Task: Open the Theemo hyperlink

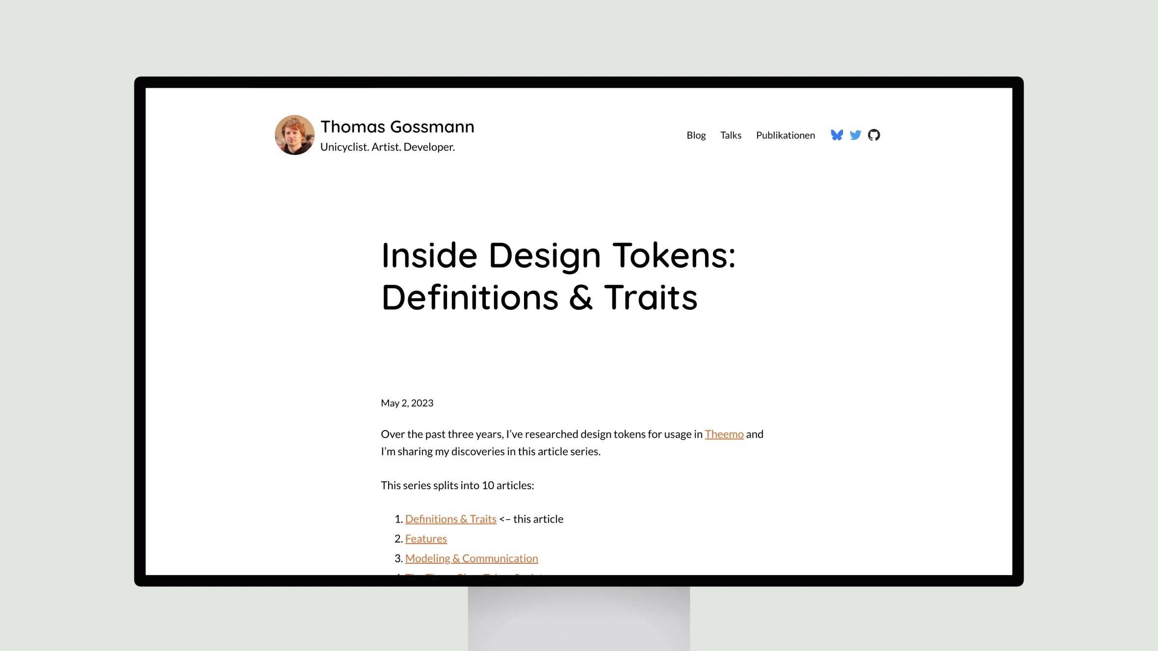Action: coord(724,433)
